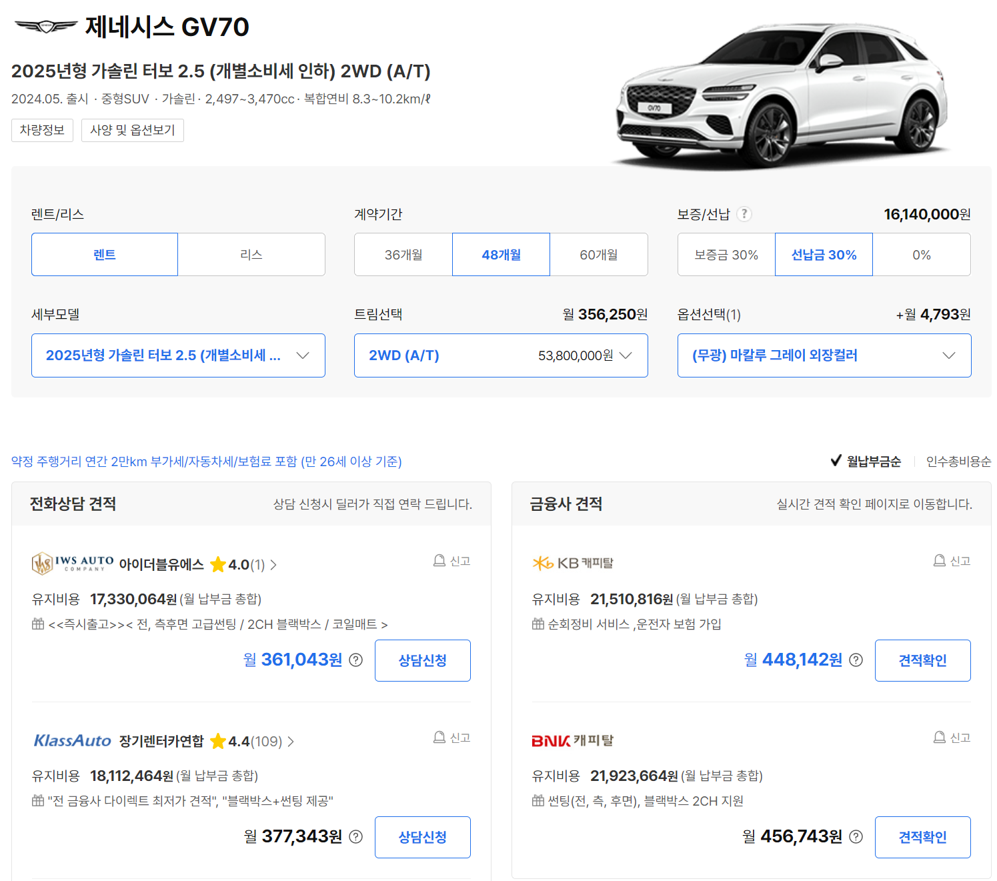
Task: Click the KB캐피탈 logo
Action: [572, 564]
